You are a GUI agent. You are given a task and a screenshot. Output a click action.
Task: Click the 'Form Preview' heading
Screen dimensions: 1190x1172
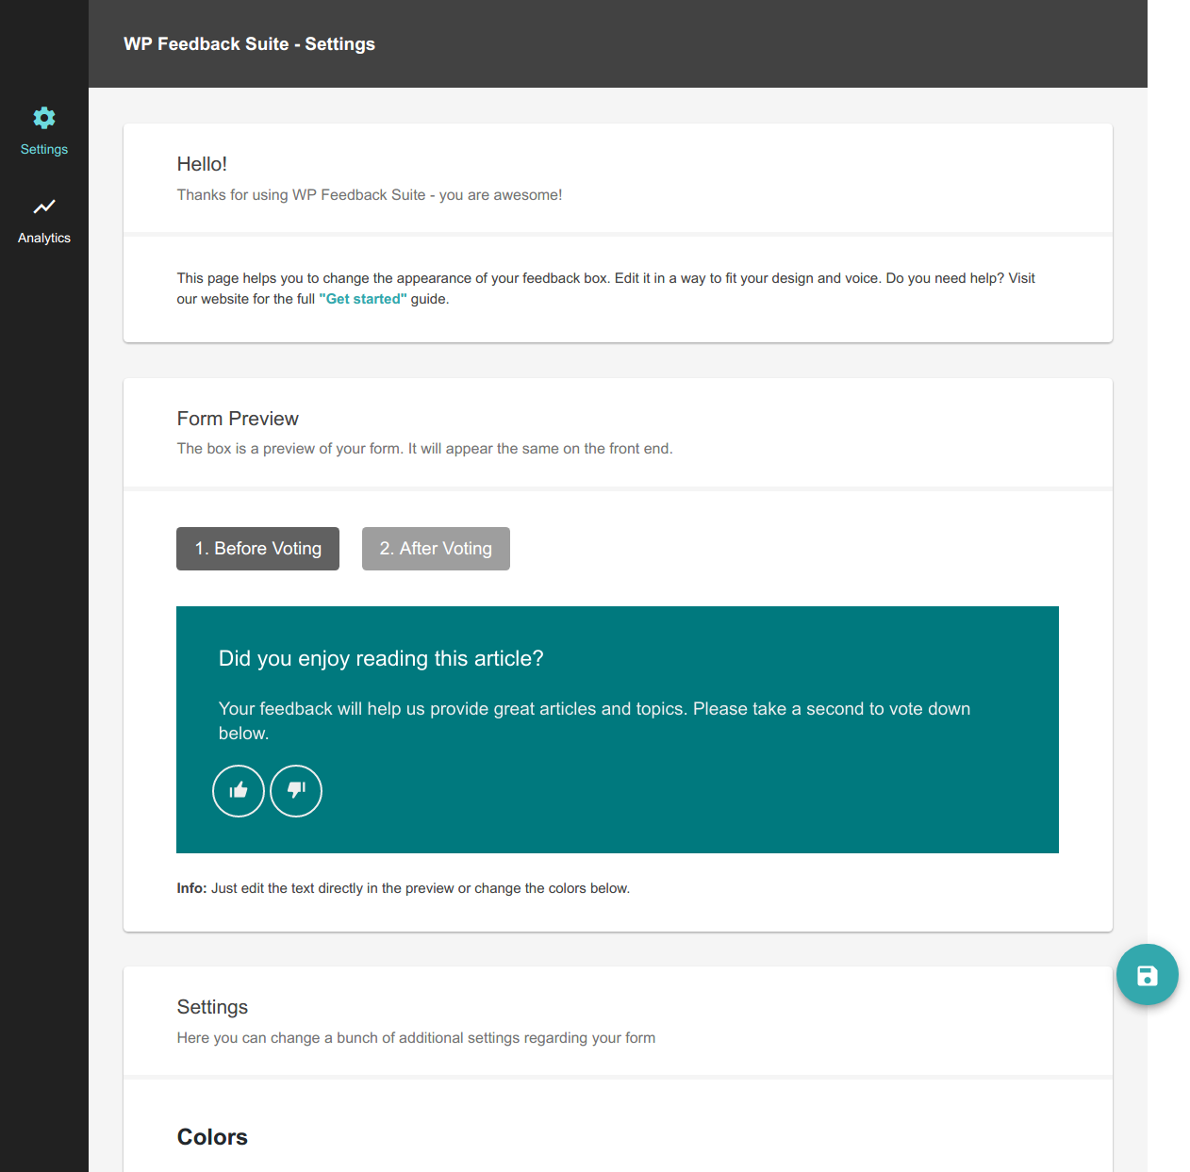(x=238, y=419)
